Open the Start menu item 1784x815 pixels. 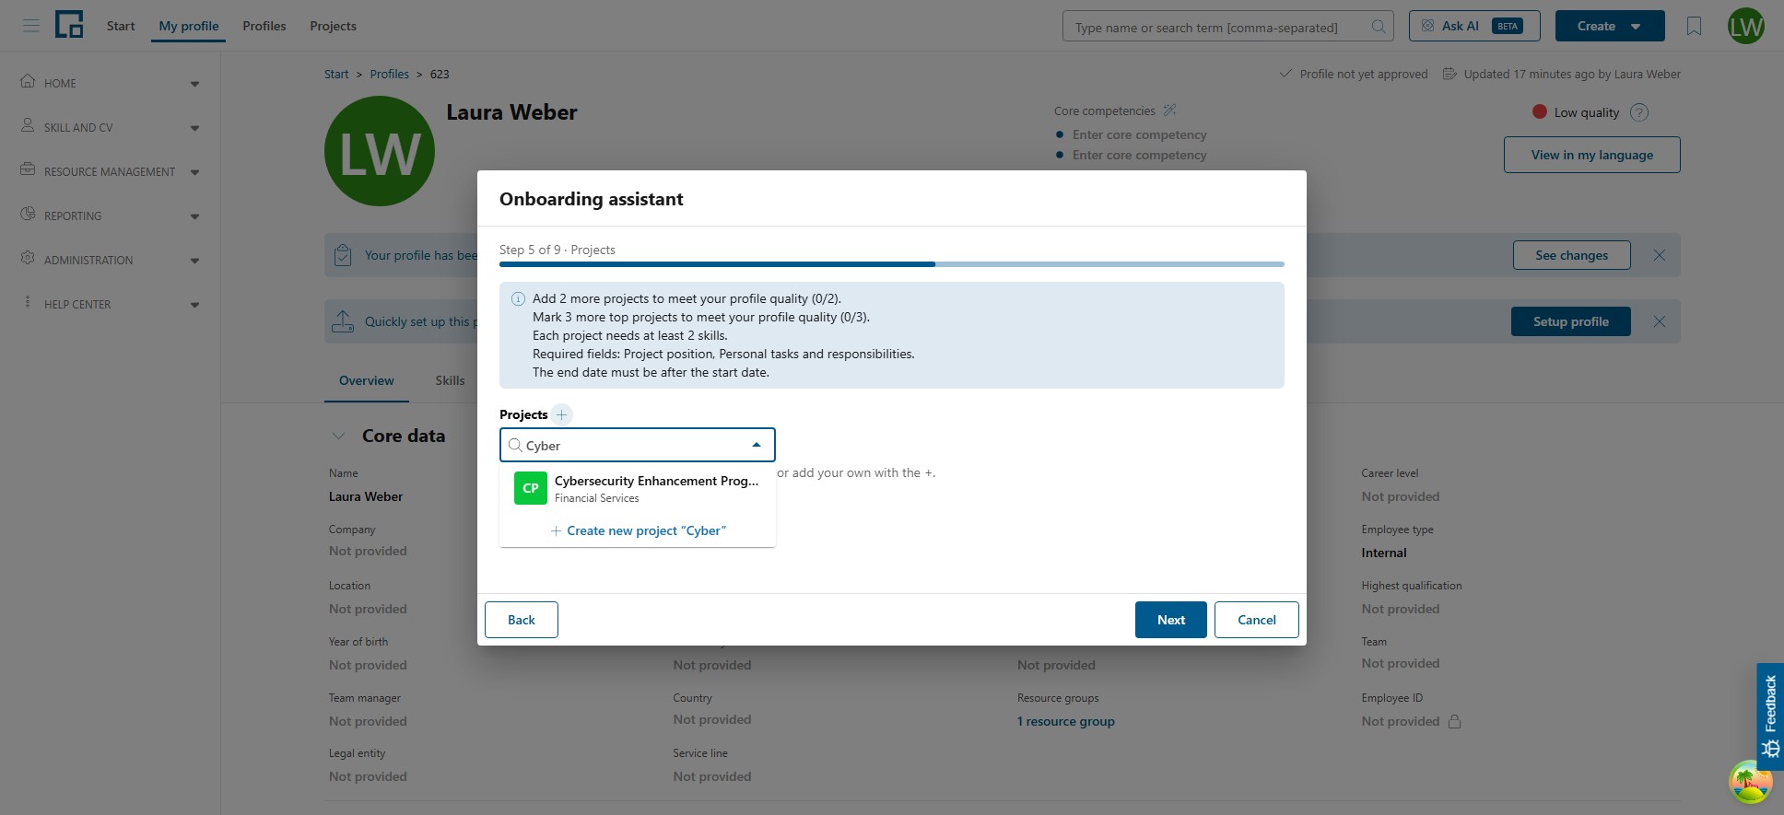tap(121, 26)
